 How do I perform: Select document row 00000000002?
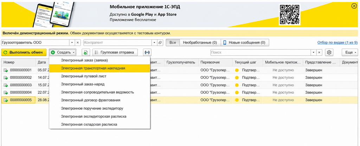180,78
